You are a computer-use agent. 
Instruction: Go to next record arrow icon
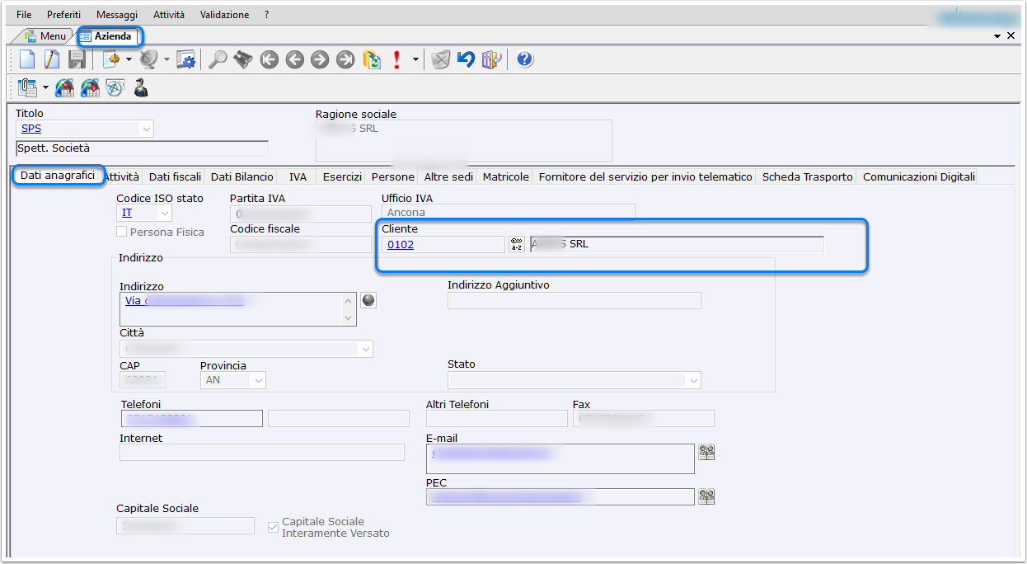320,59
